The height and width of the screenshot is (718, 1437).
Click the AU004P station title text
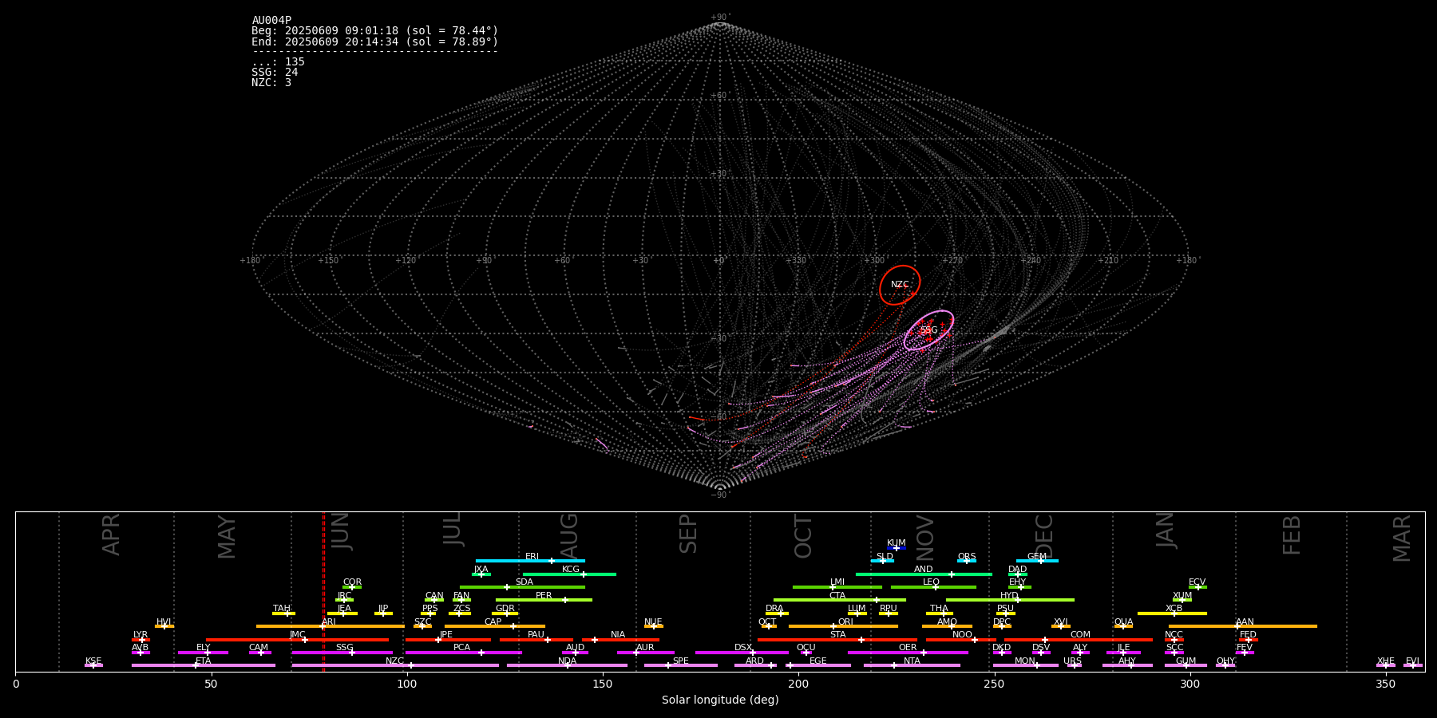[x=271, y=21]
